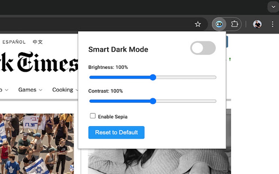The width and height of the screenshot is (279, 174).
Task: Open the Extensions puzzle-piece menu
Action: pyautogui.click(x=234, y=24)
